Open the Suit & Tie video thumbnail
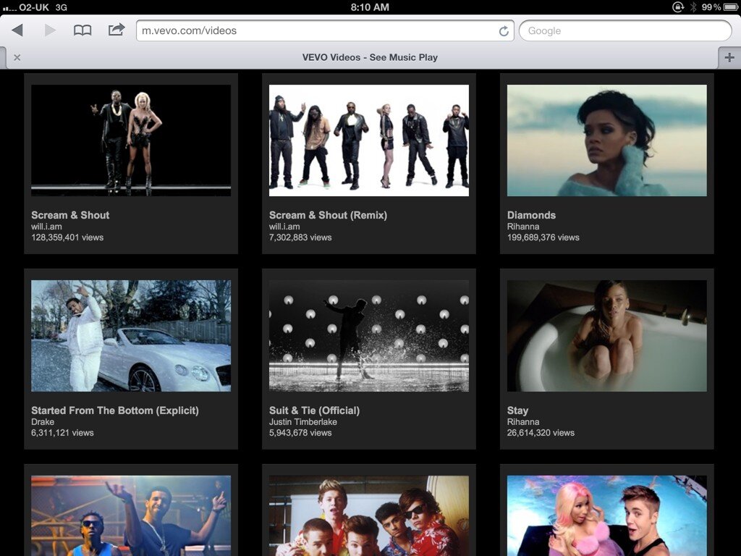The height and width of the screenshot is (556, 741). click(x=369, y=336)
